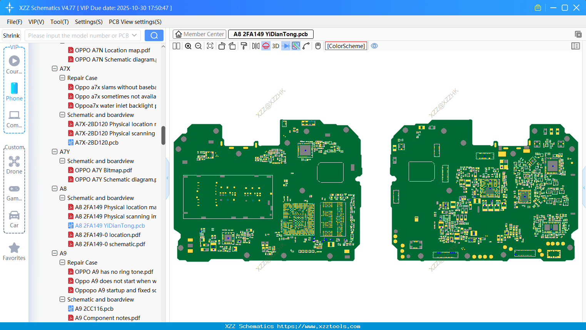Toggle the eye visibility icon in toolbar
This screenshot has width=586, height=330.
click(x=374, y=46)
